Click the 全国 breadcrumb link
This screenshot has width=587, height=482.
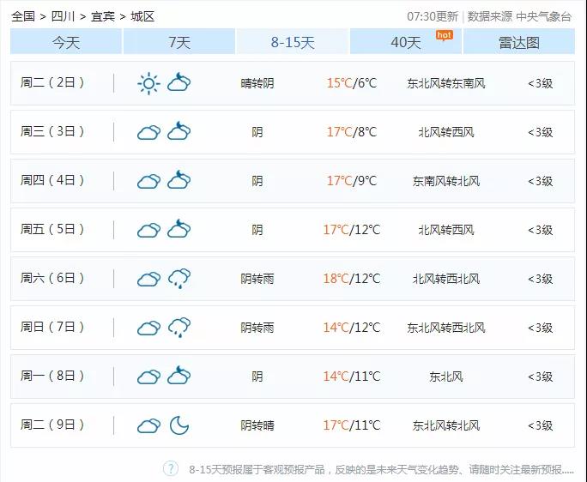pos(23,16)
